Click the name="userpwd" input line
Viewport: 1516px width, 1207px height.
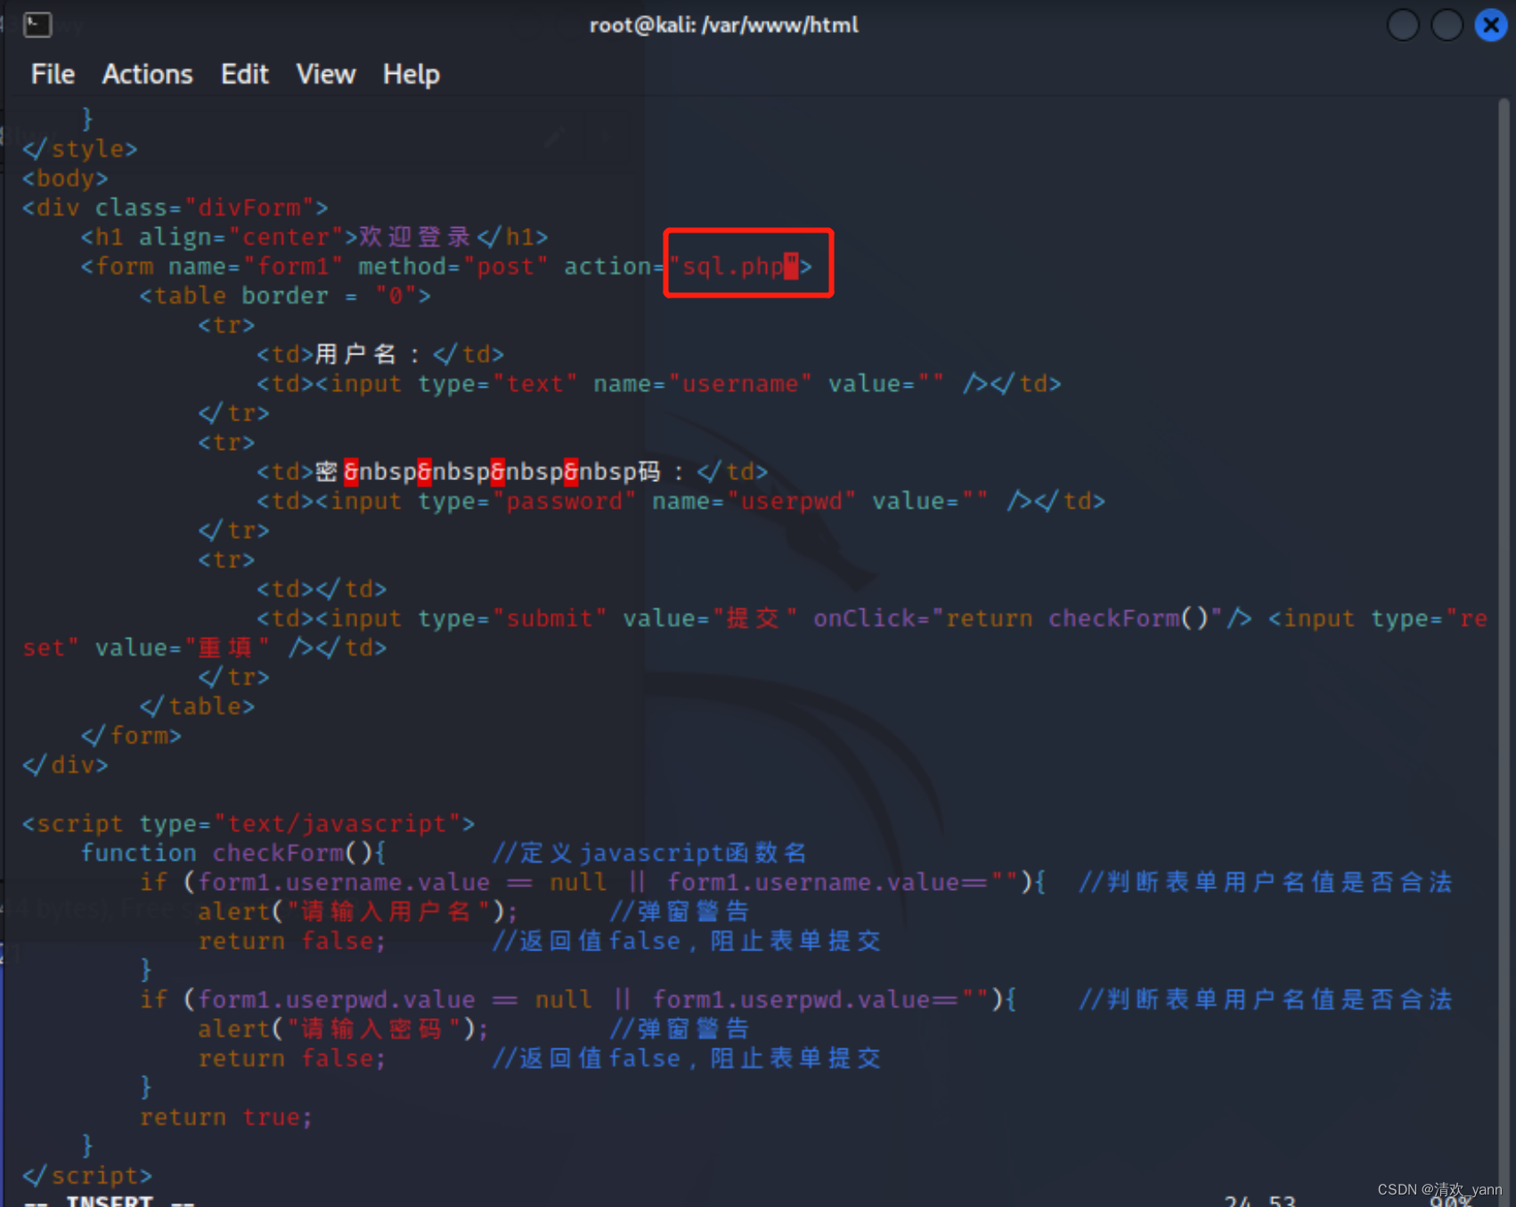click(681, 502)
